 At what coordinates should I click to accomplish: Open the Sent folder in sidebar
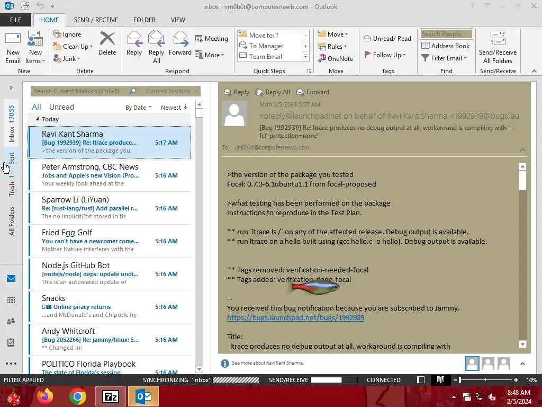[x=12, y=158]
